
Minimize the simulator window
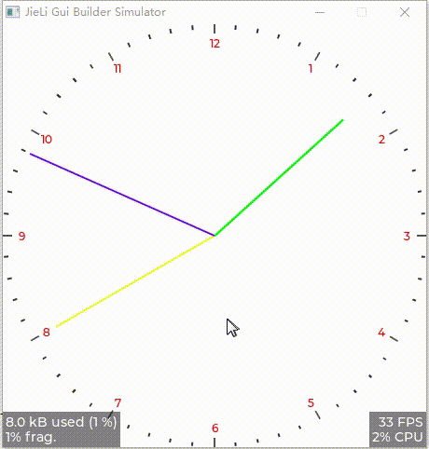(320, 12)
